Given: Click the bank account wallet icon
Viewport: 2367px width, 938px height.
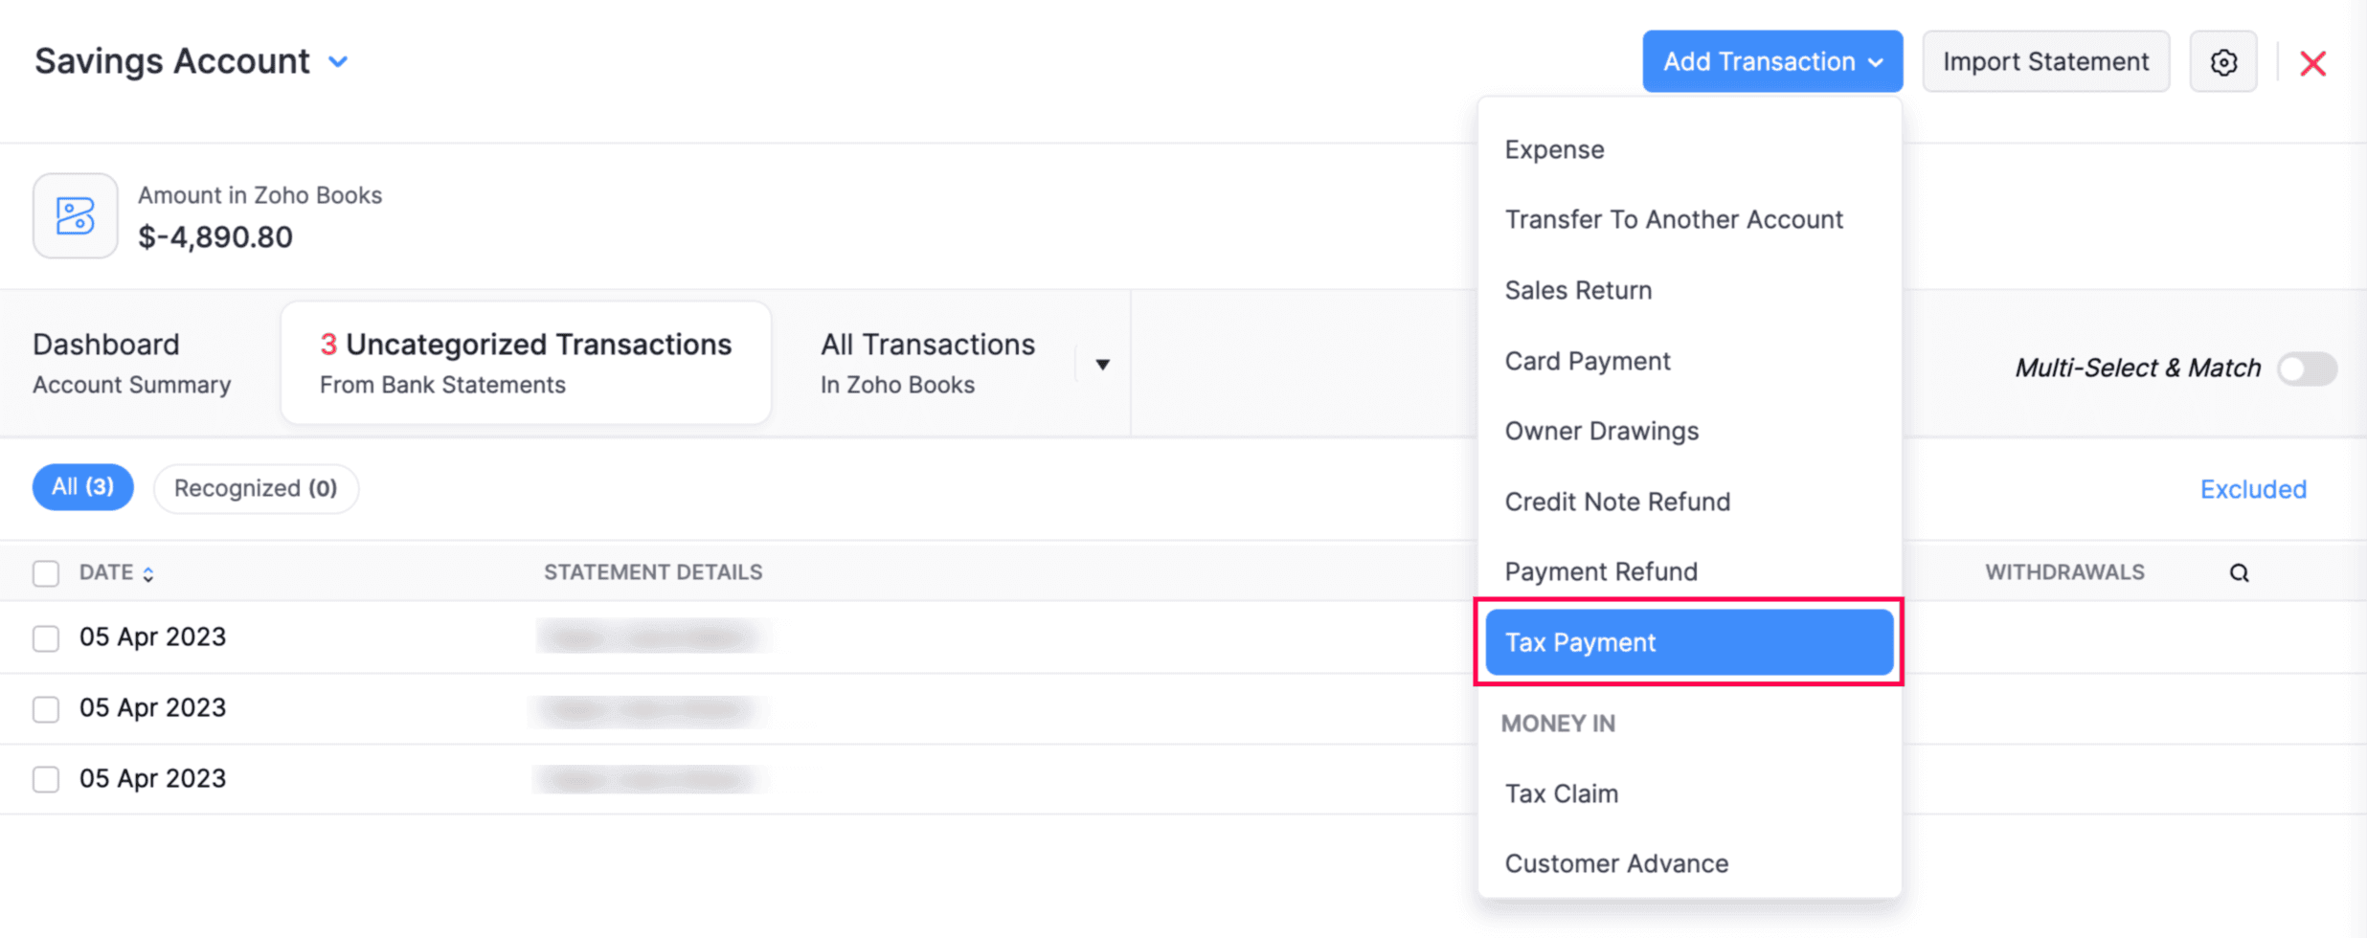Looking at the screenshot, I should pyautogui.click(x=75, y=215).
